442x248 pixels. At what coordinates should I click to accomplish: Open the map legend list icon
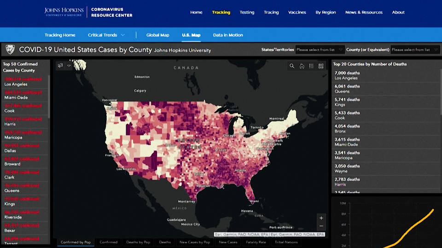(x=312, y=66)
